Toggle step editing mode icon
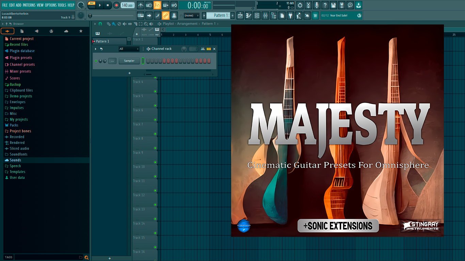 point(157,15)
